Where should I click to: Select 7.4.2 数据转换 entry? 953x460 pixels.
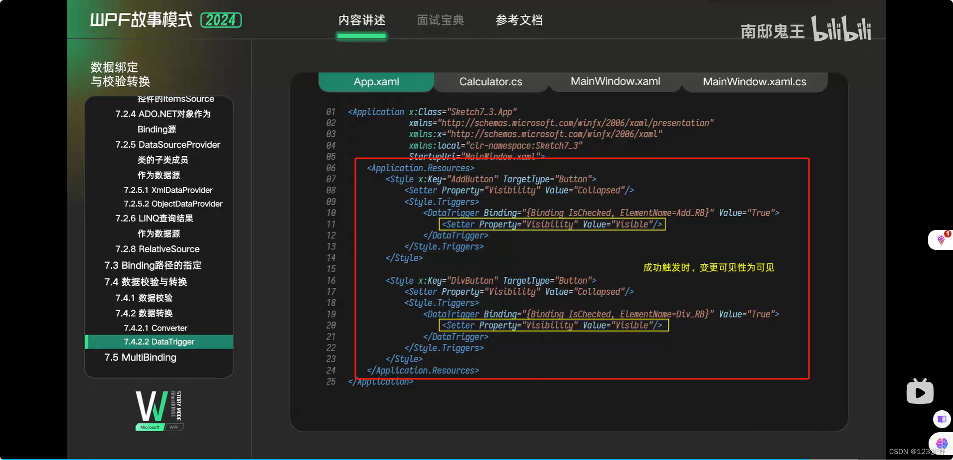[144, 313]
